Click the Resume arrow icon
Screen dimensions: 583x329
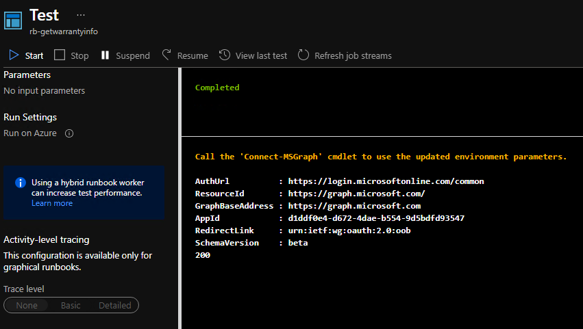166,55
